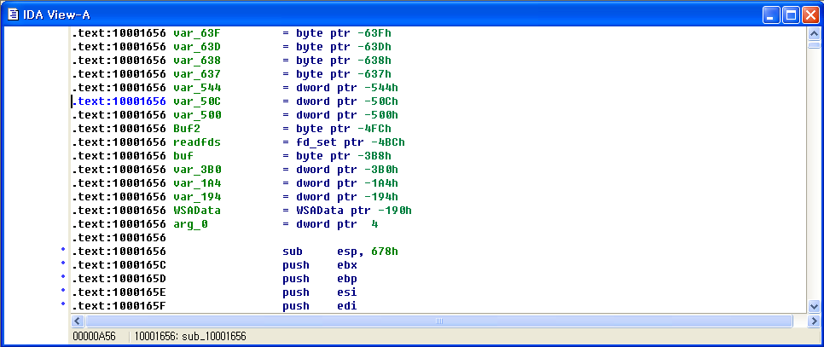Click '10001656: sub_10001656' in the status bar

pyautogui.click(x=190, y=336)
